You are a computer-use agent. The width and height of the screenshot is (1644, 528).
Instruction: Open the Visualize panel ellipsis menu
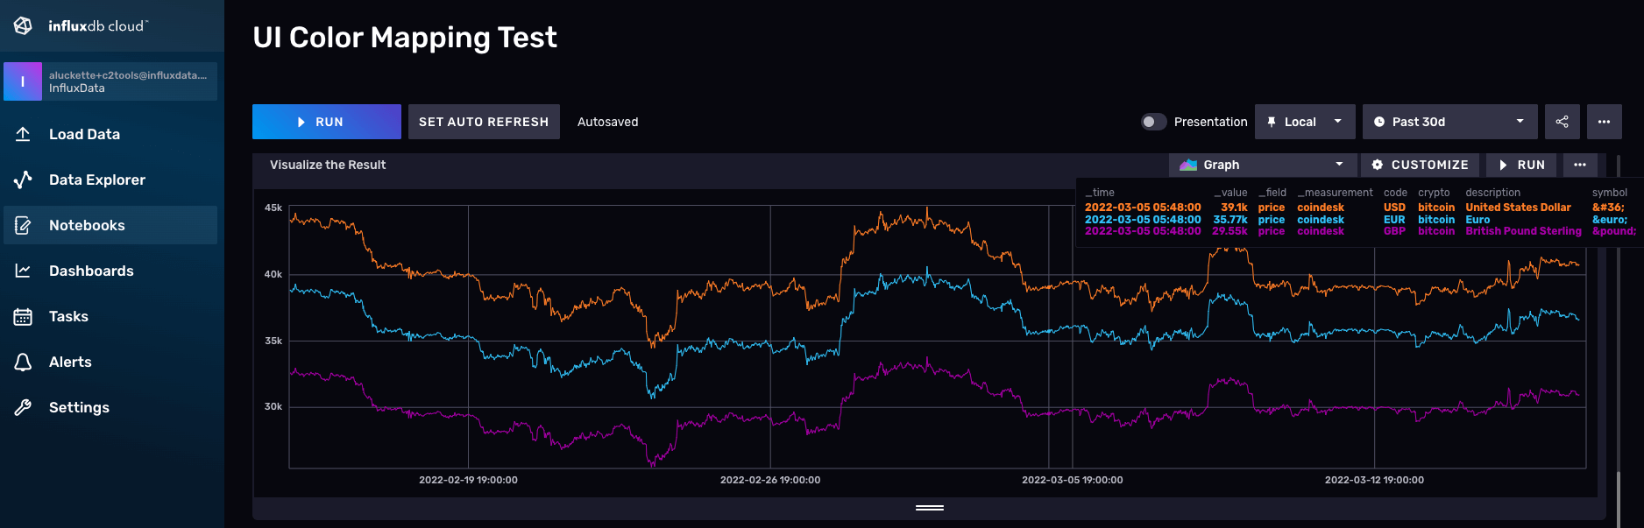1579,165
